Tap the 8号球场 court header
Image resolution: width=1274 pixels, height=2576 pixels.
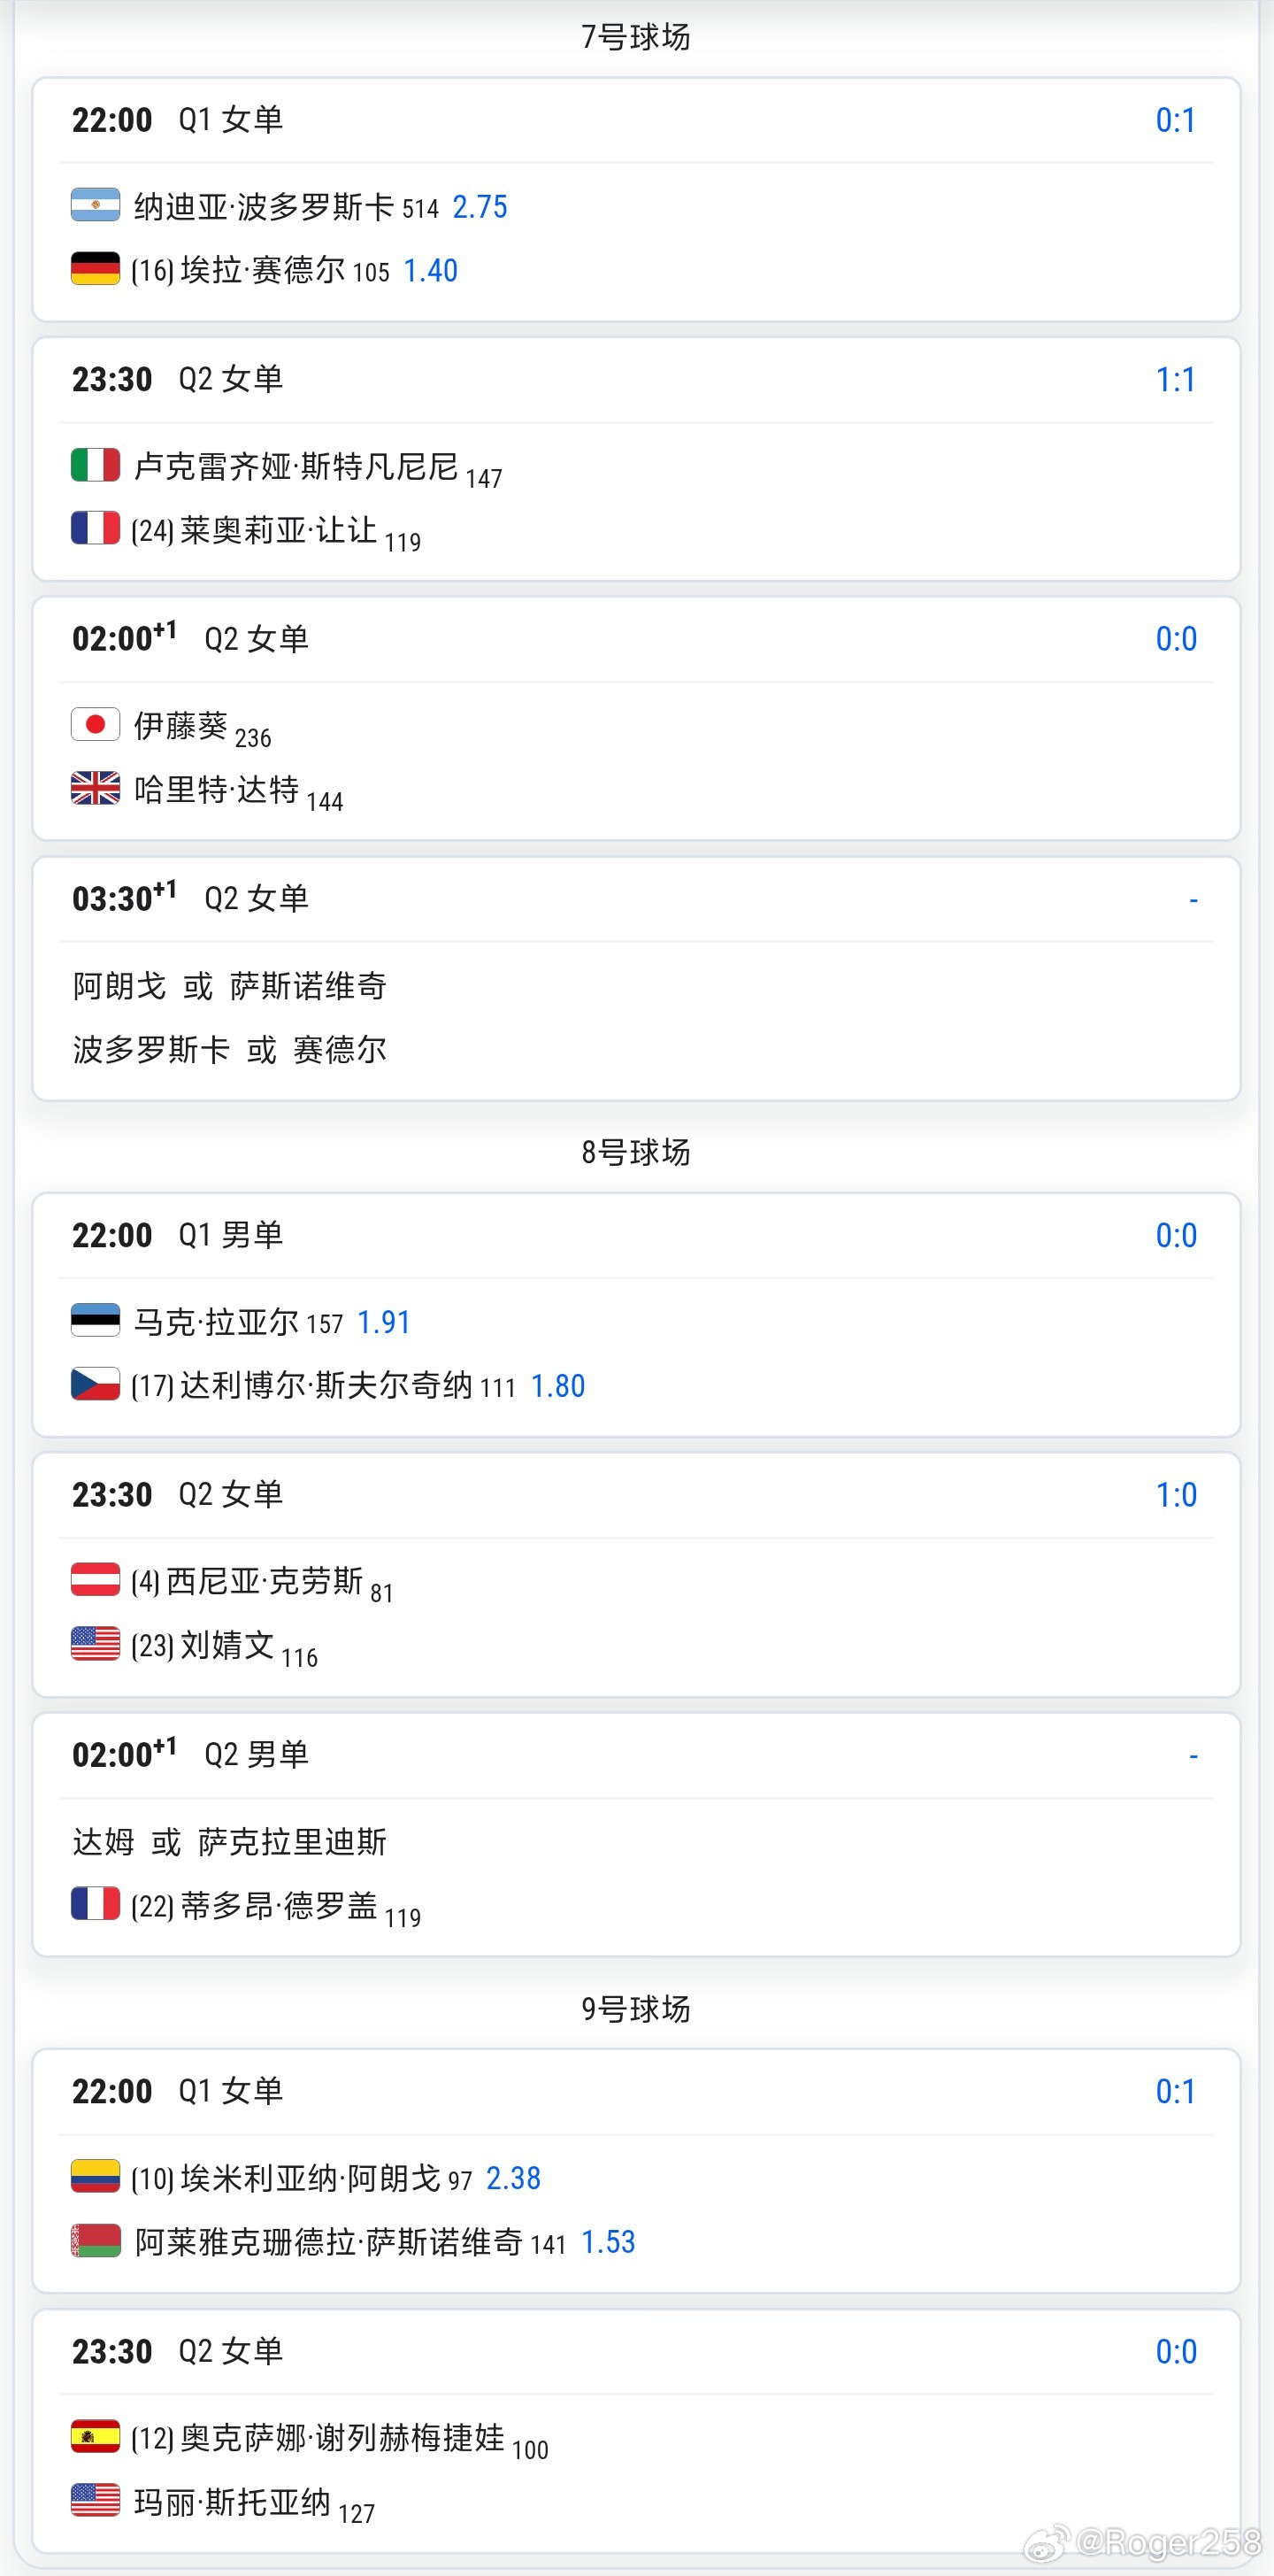click(636, 1152)
